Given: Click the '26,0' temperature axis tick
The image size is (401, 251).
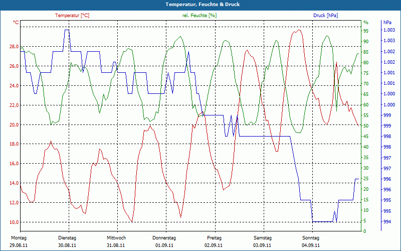Looking at the screenshot, I should pyautogui.click(x=15, y=66).
